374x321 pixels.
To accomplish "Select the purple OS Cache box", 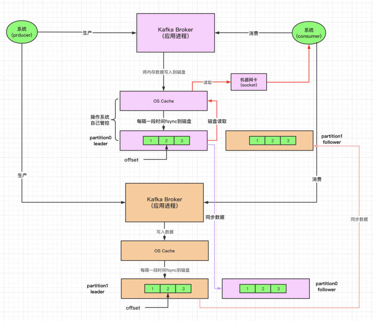I will [x=163, y=101].
